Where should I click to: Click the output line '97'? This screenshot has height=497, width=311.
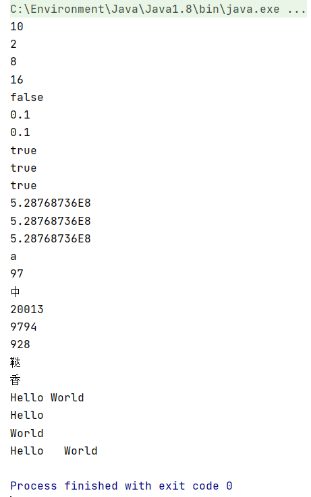tap(16, 273)
